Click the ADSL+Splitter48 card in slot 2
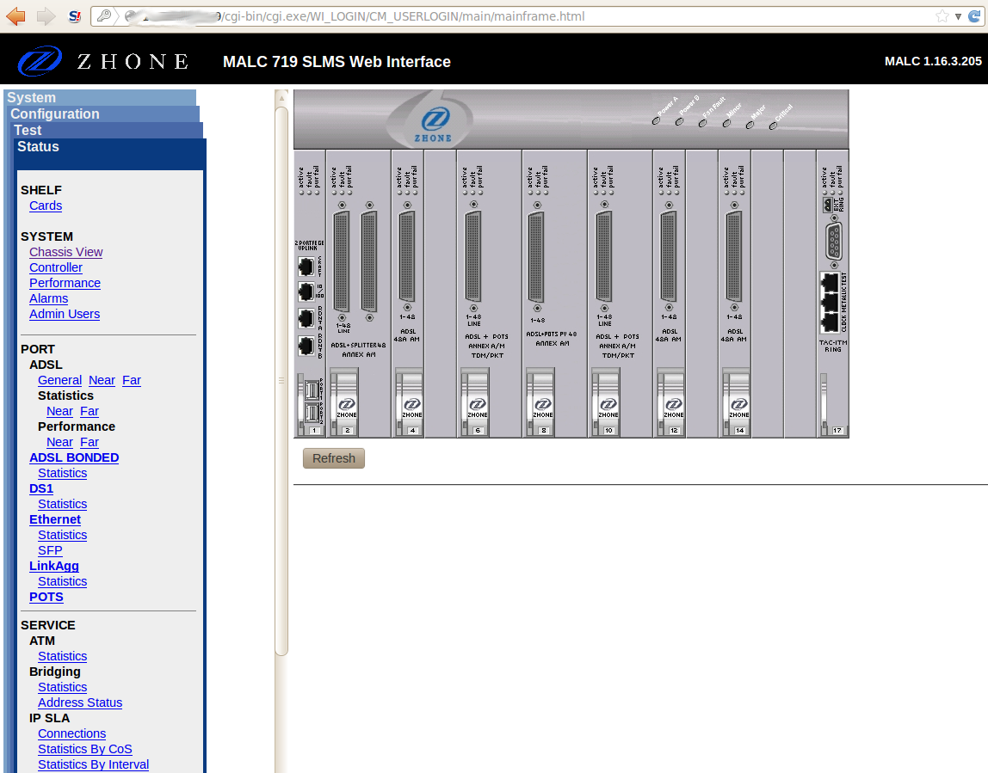The width and height of the screenshot is (988, 773). pyautogui.click(x=359, y=293)
